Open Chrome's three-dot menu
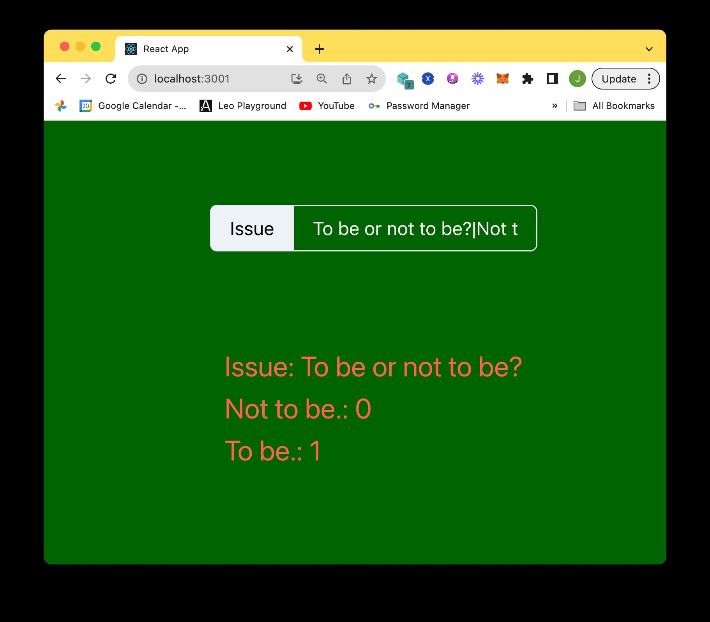Screen dimensions: 710x622 click(649, 79)
